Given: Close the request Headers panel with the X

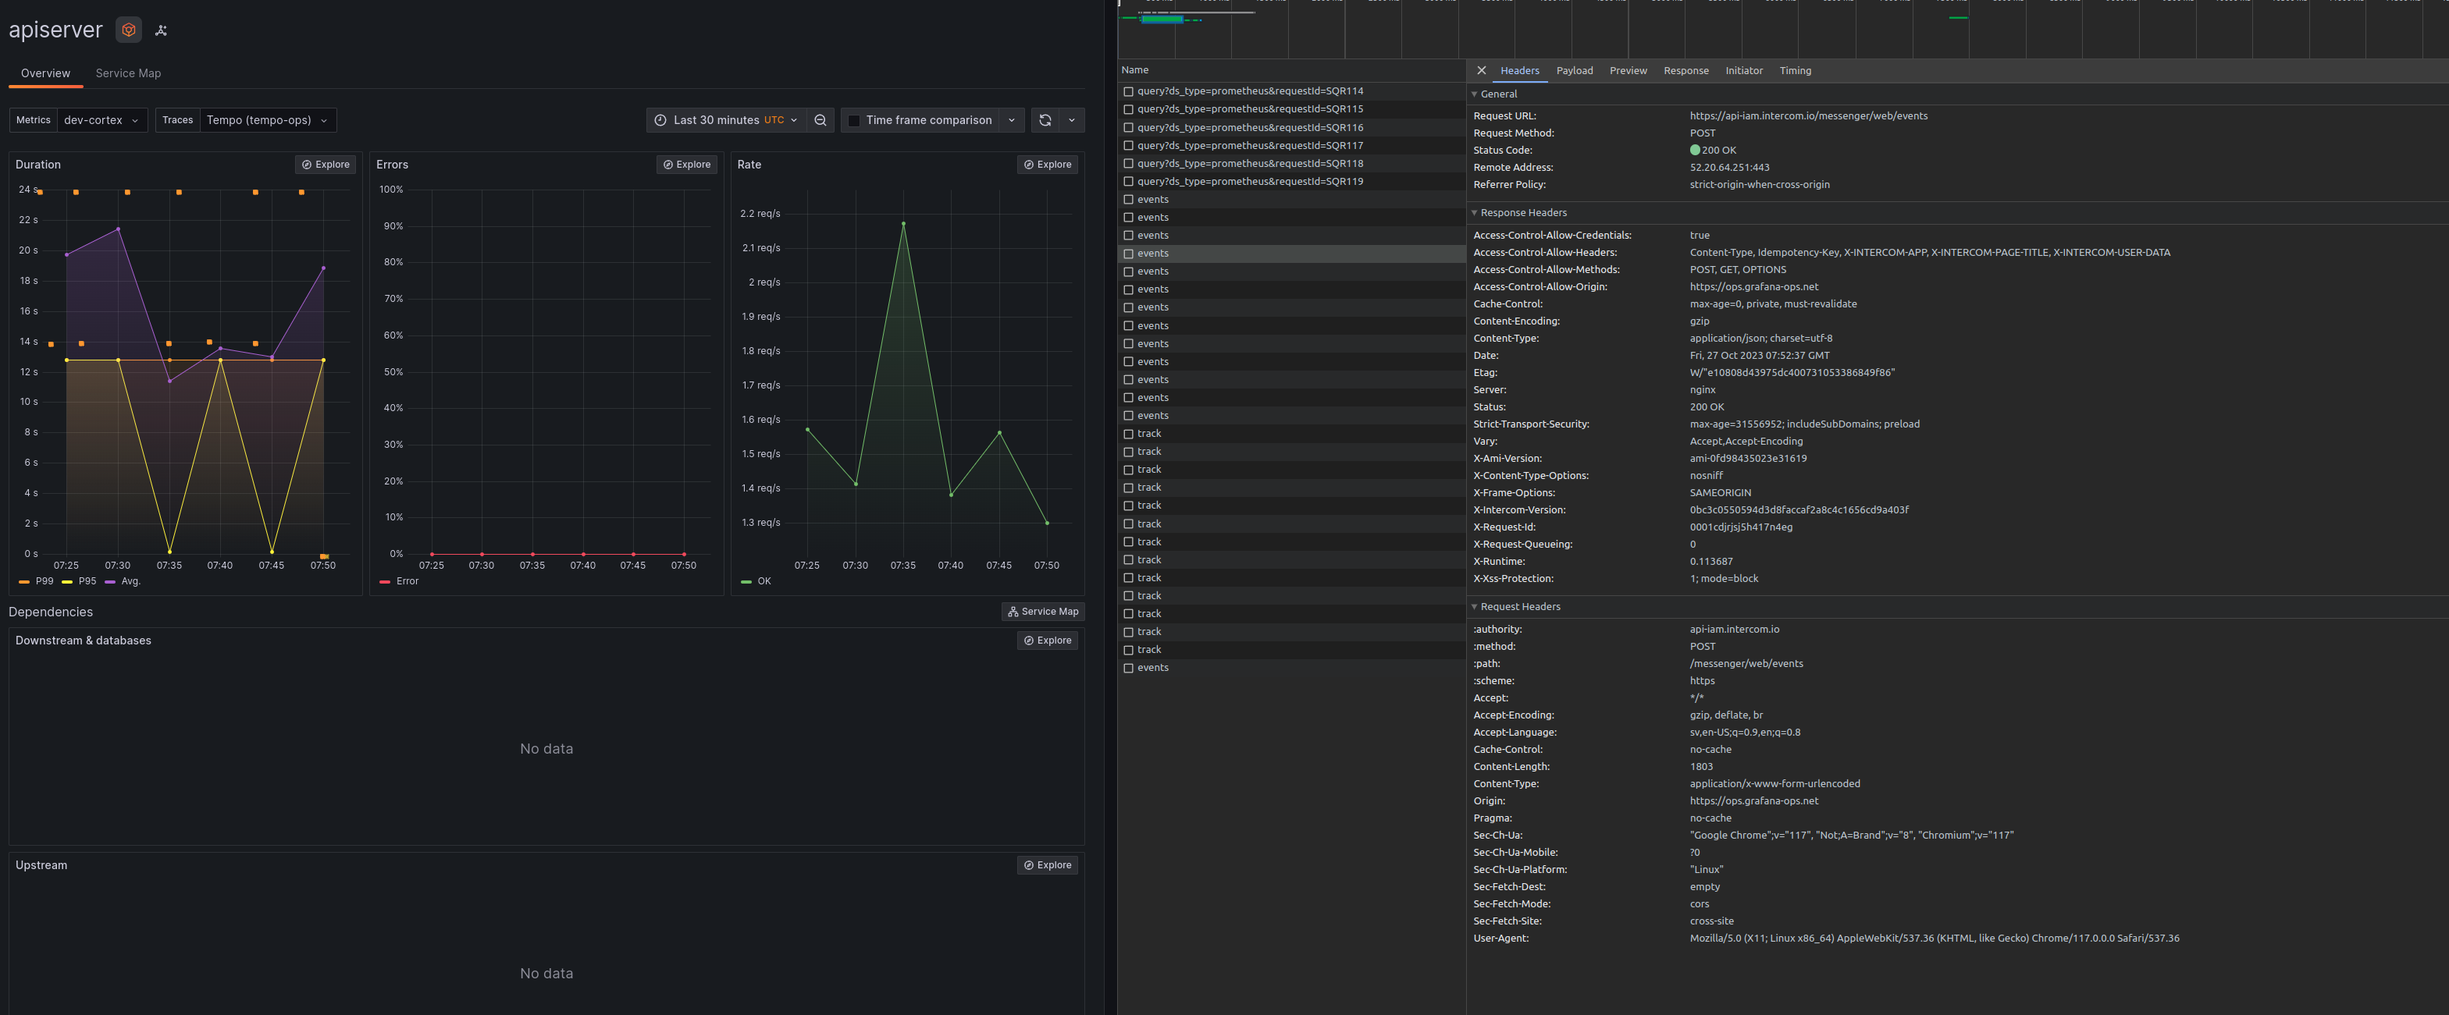Looking at the screenshot, I should point(1481,70).
